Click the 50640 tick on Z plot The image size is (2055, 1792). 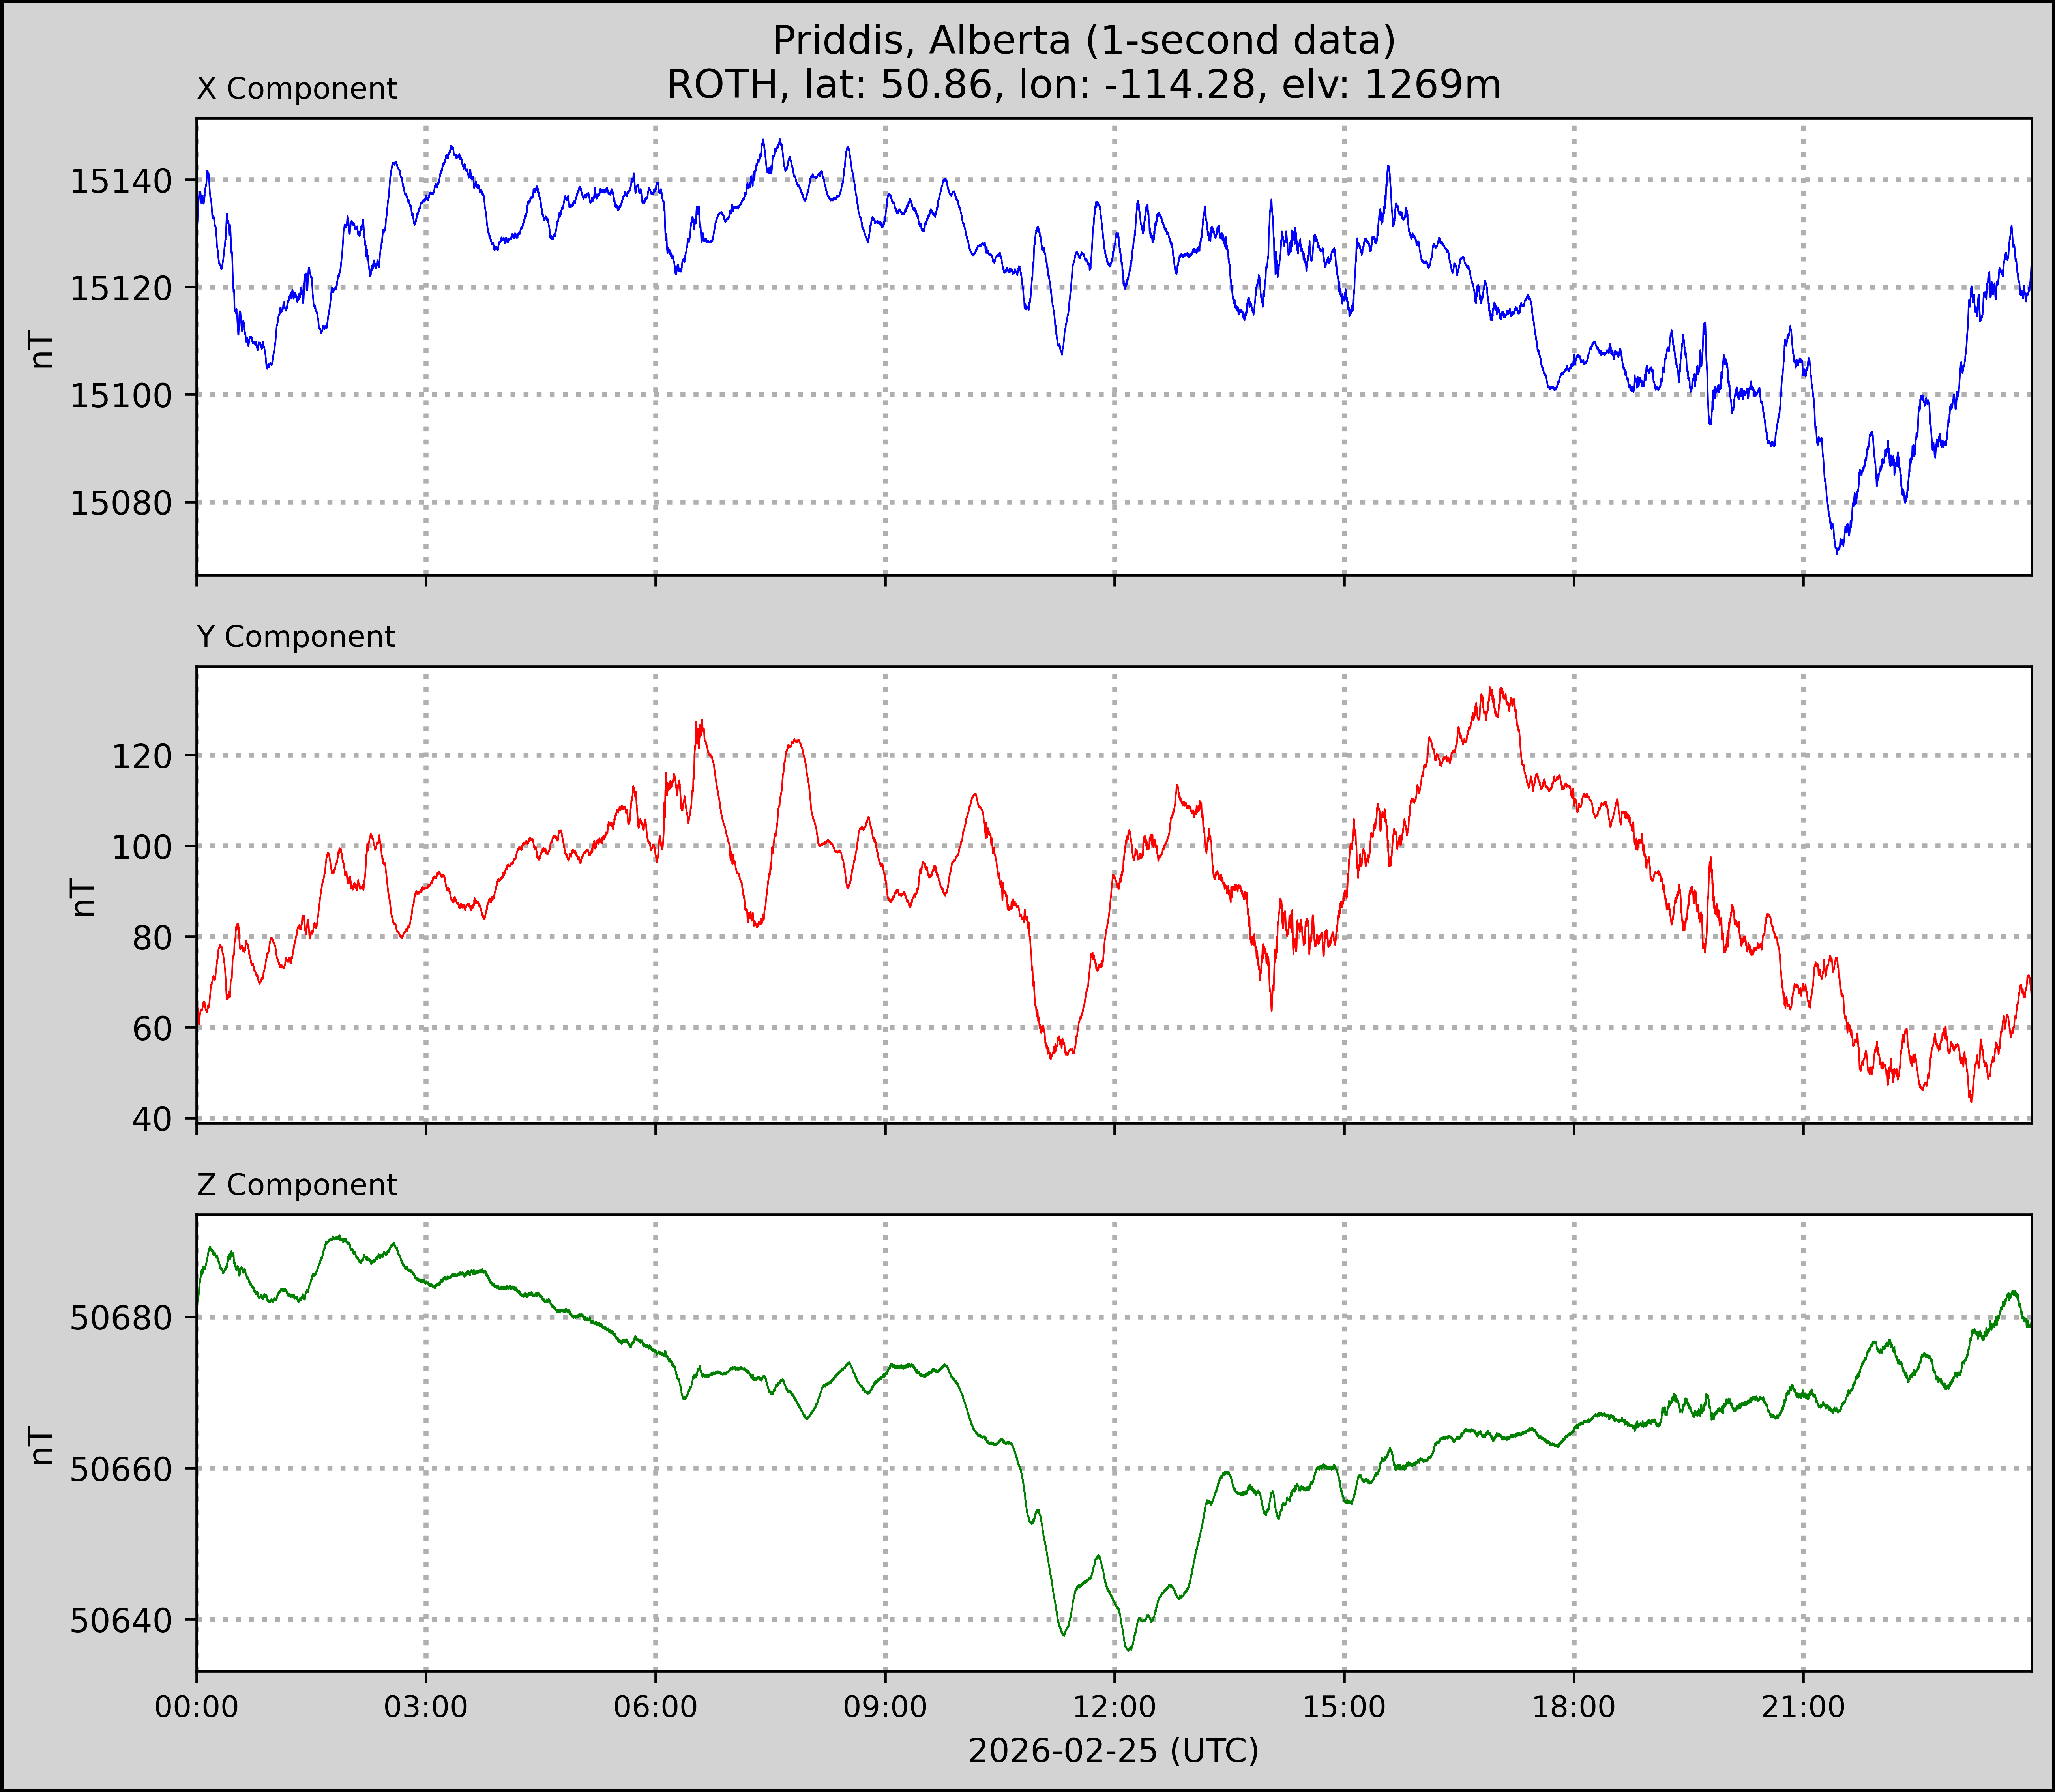(120, 1620)
